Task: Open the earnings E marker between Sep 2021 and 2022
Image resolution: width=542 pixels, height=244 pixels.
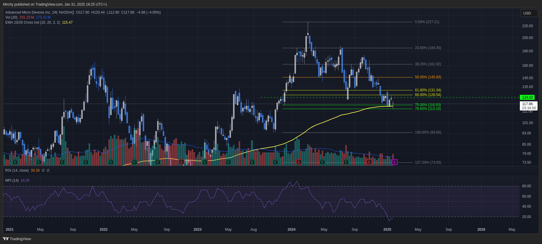Action: coord(86,162)
